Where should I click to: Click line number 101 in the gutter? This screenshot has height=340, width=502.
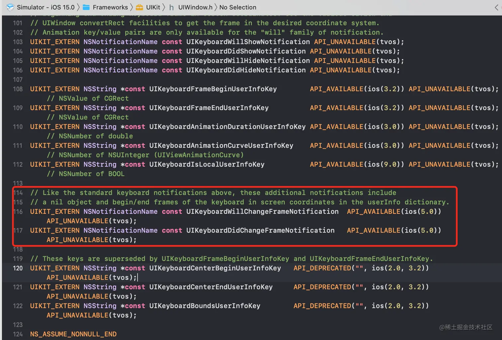(x=18, y=23)
